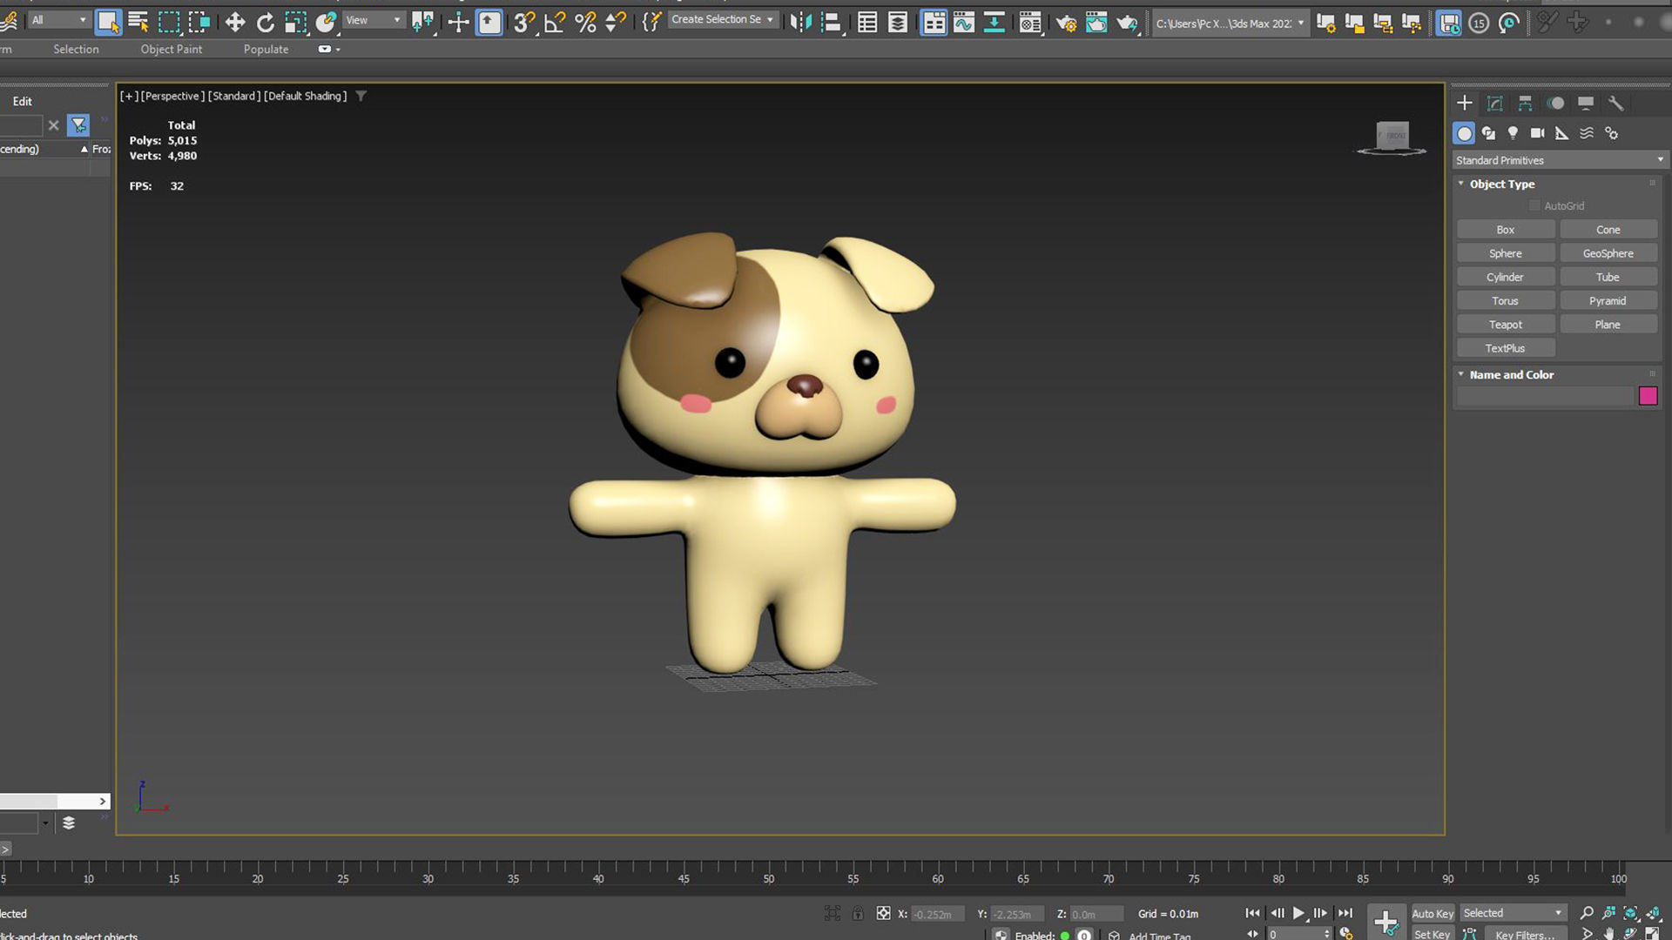Open Select by Name tool
This screenshot has height=940, width=1672.
click(x=138, y=22)
